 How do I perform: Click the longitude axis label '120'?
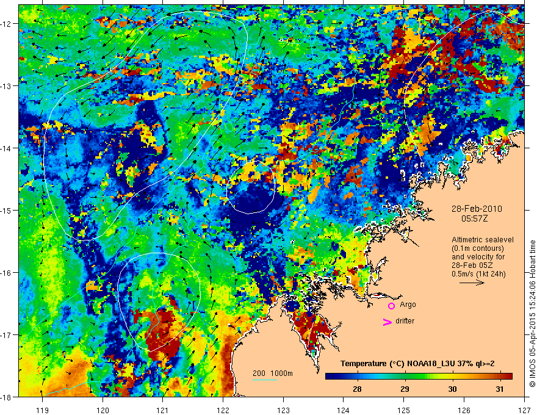(x=103, y=410)
